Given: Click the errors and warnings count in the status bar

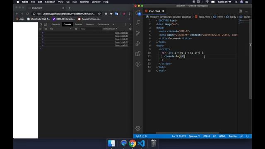Looking at the screenshot, I should [141, 136].
